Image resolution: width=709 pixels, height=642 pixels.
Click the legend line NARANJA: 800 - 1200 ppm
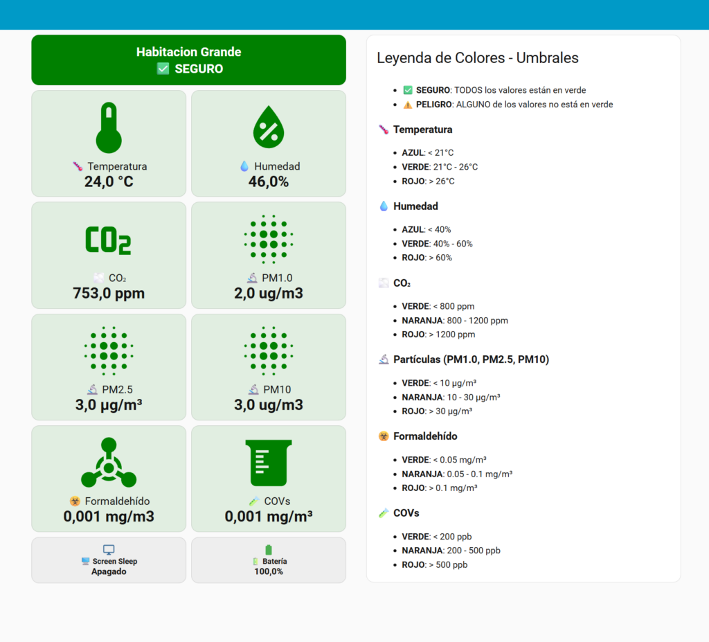click(x=455, y=321)
